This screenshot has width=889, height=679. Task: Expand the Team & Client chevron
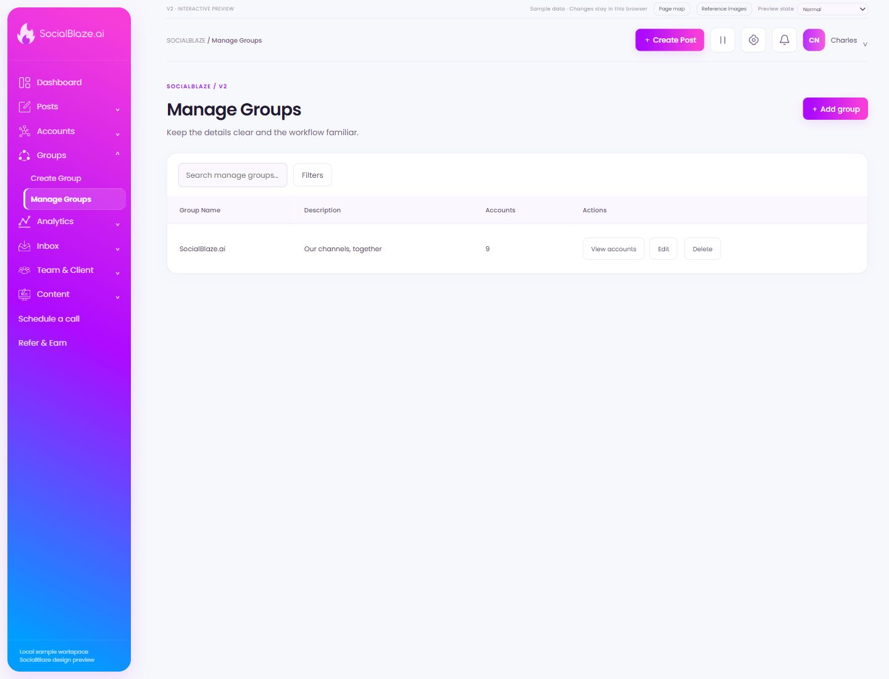(117, 273)
